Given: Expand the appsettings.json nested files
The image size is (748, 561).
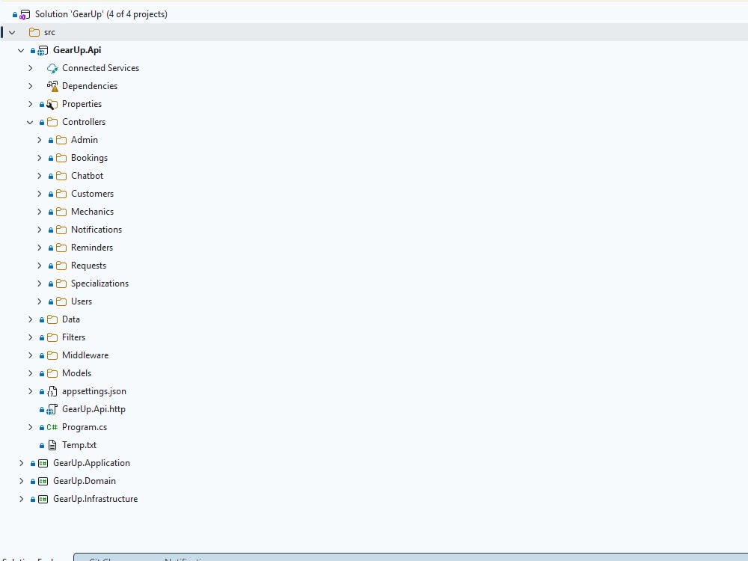Looking at the screenshot, I should (30, 391).
